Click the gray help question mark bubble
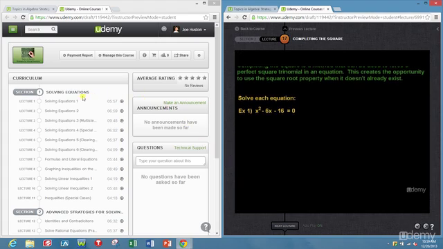The image size is (443, 249). (x=206, y=227)
